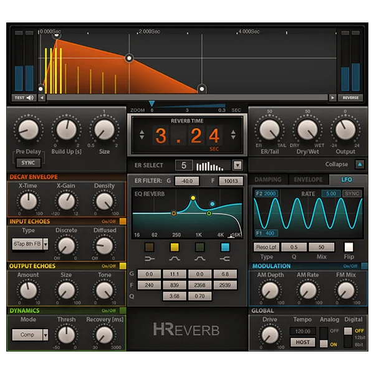Click the envelope start node at bottom left
This screenshot has width=374, height=374.
[41, 89]
